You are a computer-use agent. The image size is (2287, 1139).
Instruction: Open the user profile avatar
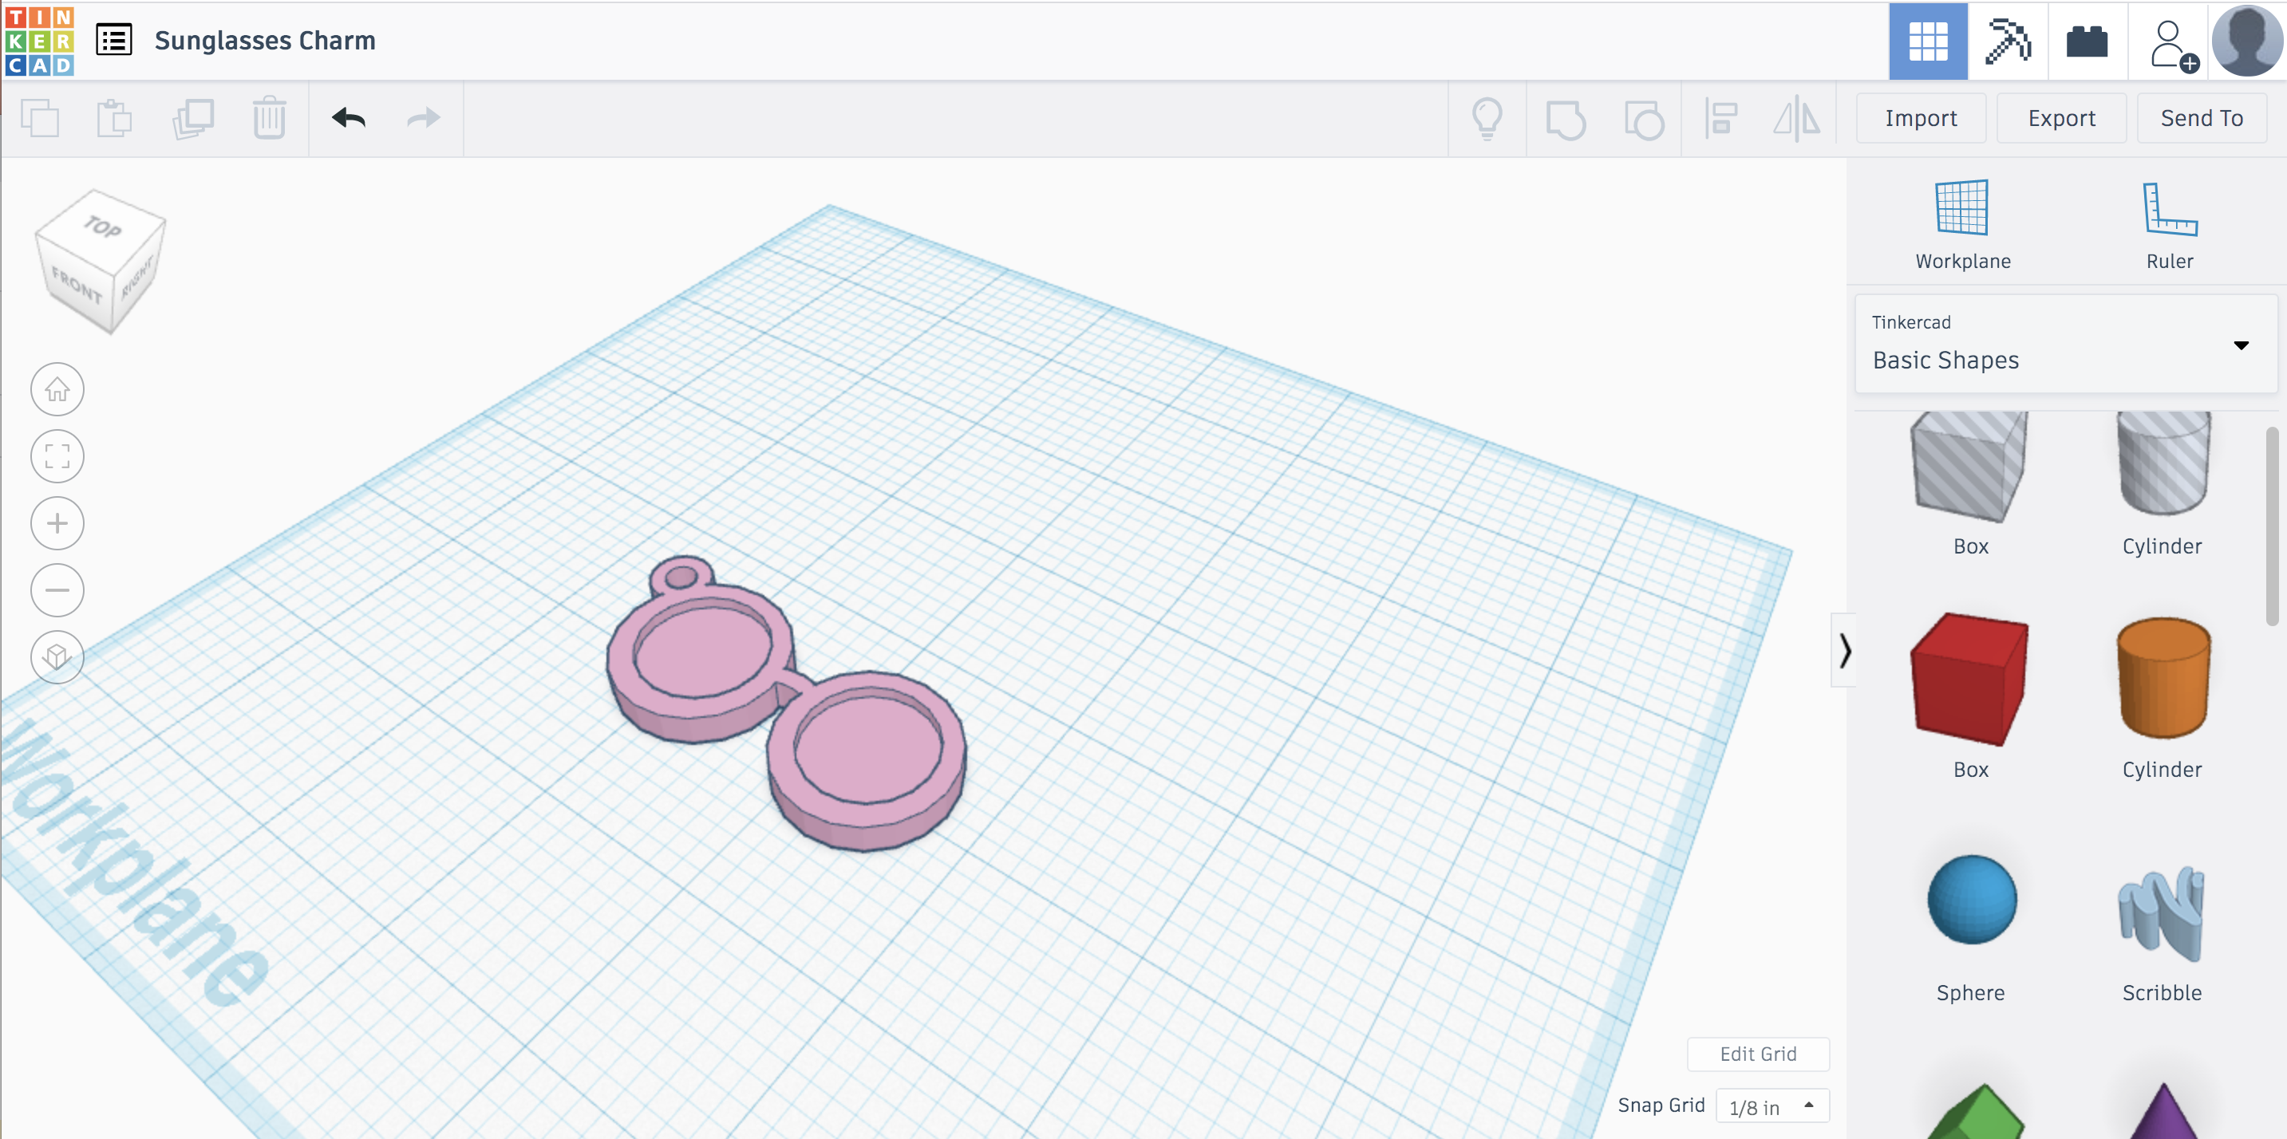(2246, 41)
